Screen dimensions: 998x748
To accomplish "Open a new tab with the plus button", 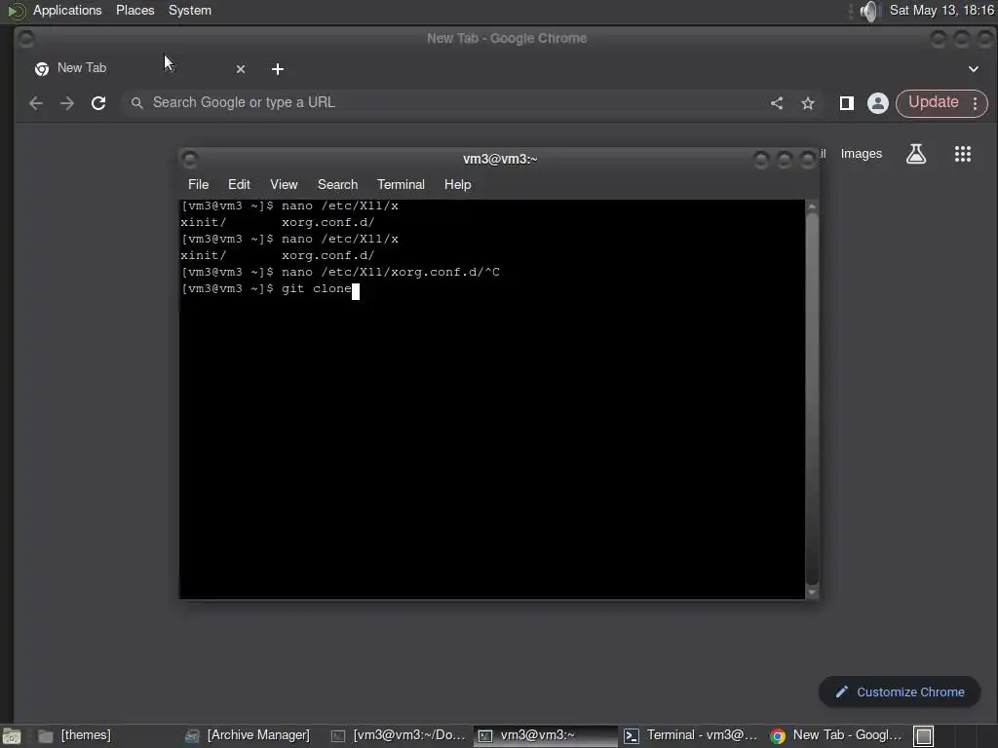I will (278, 69).
